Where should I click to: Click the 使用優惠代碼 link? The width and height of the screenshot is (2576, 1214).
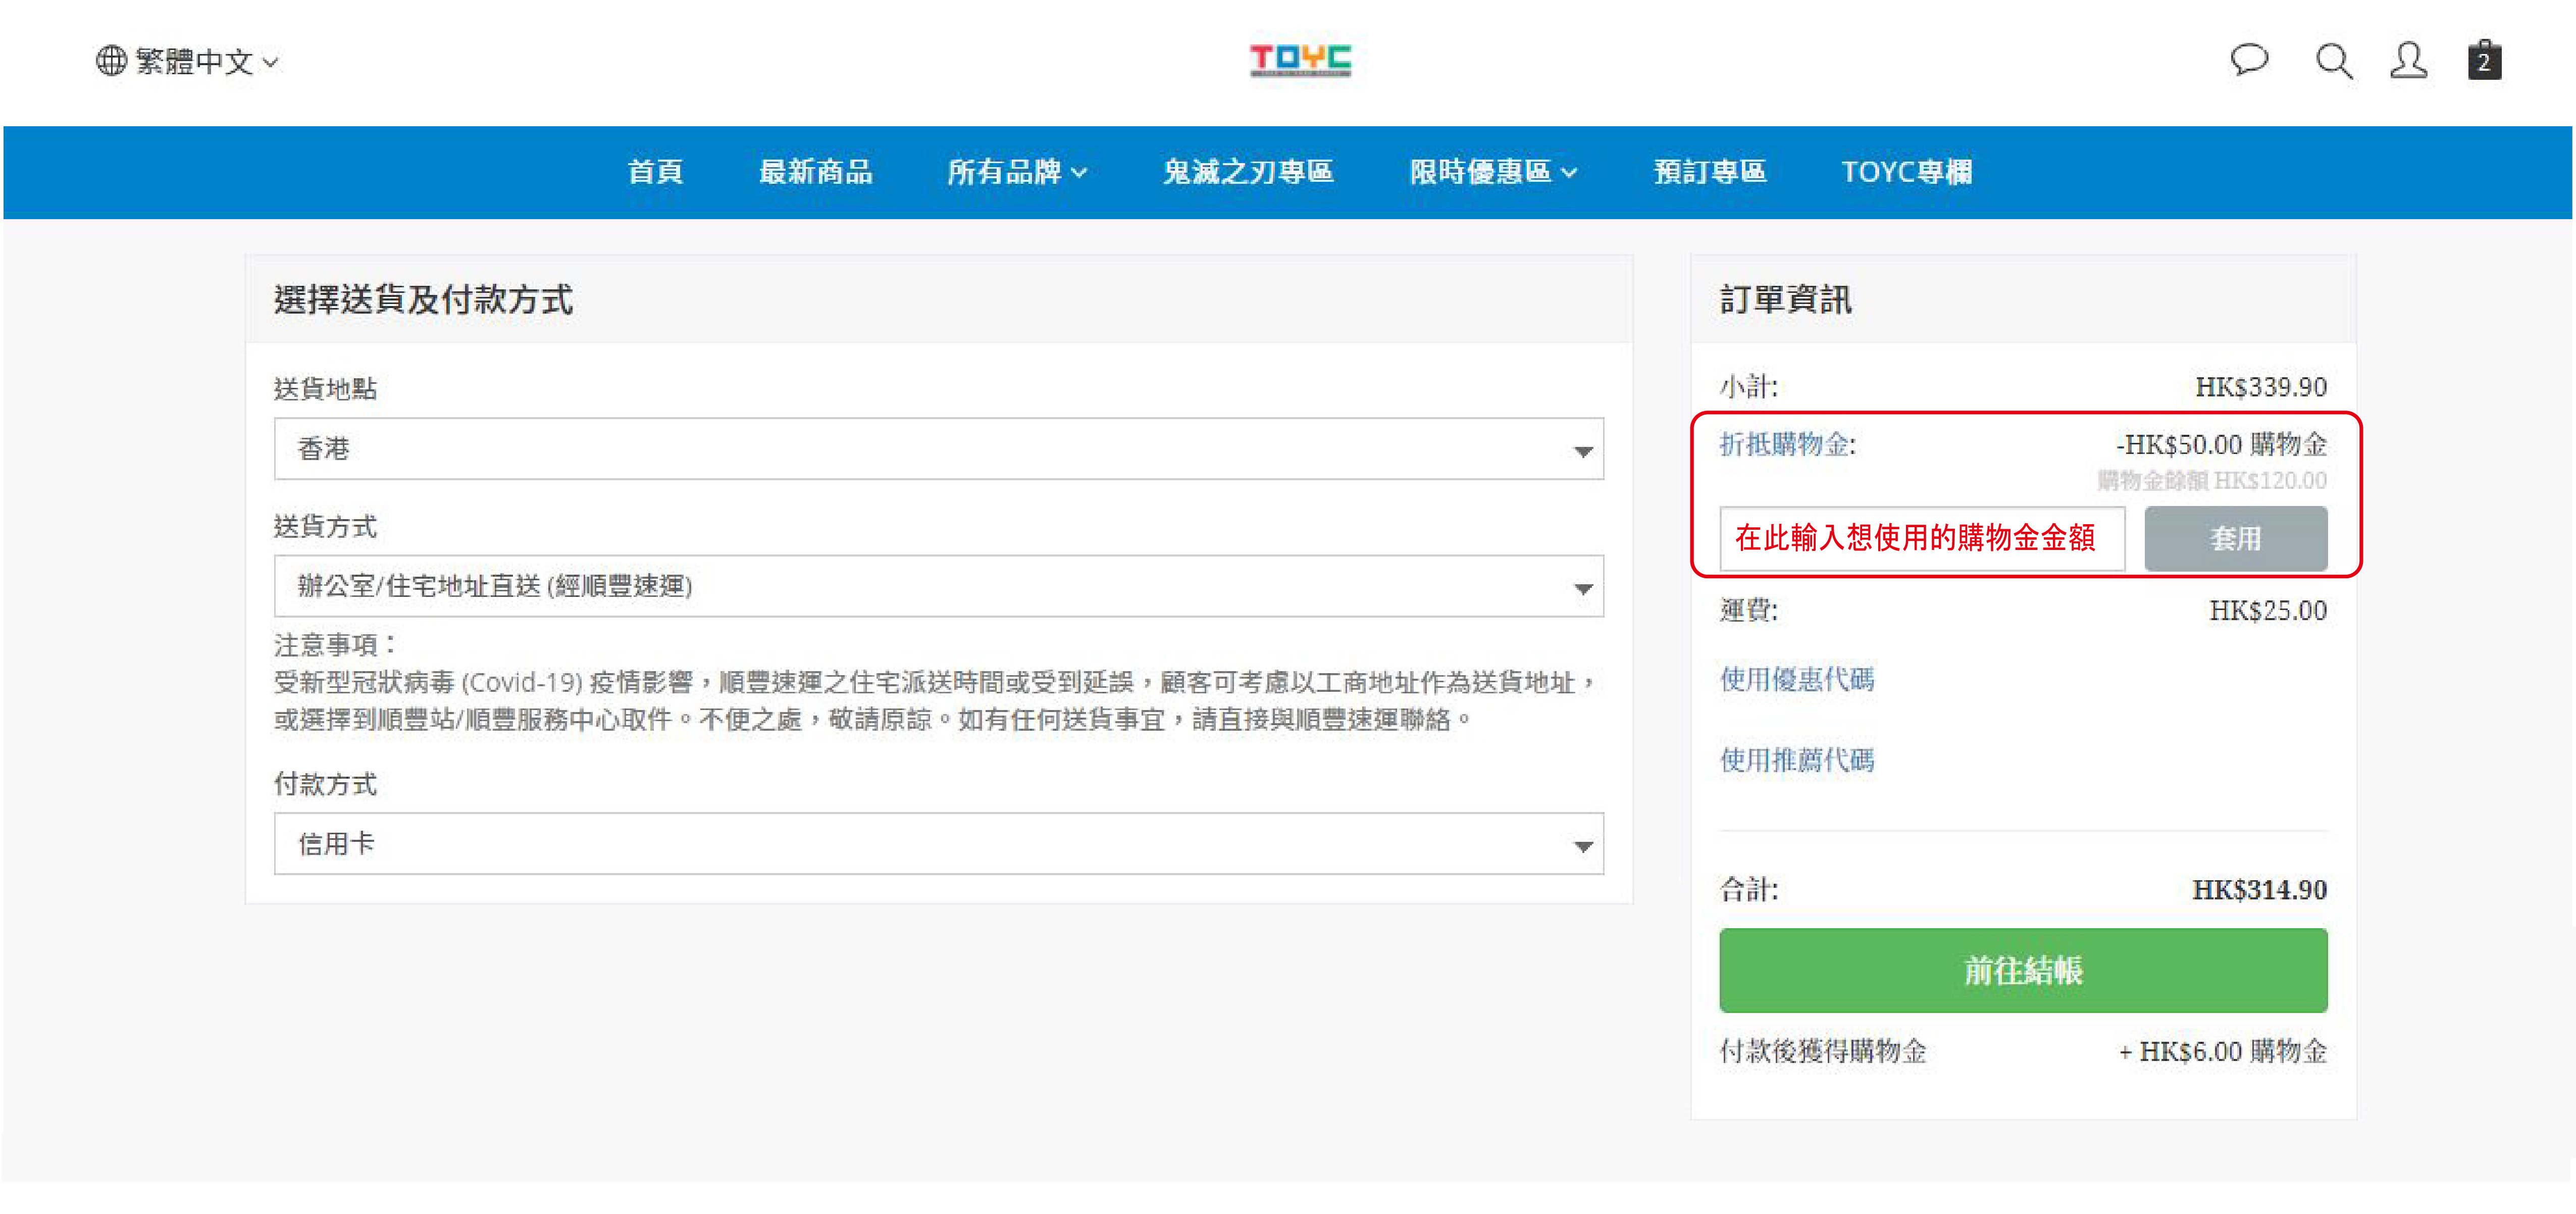[x=1796, y=680]
